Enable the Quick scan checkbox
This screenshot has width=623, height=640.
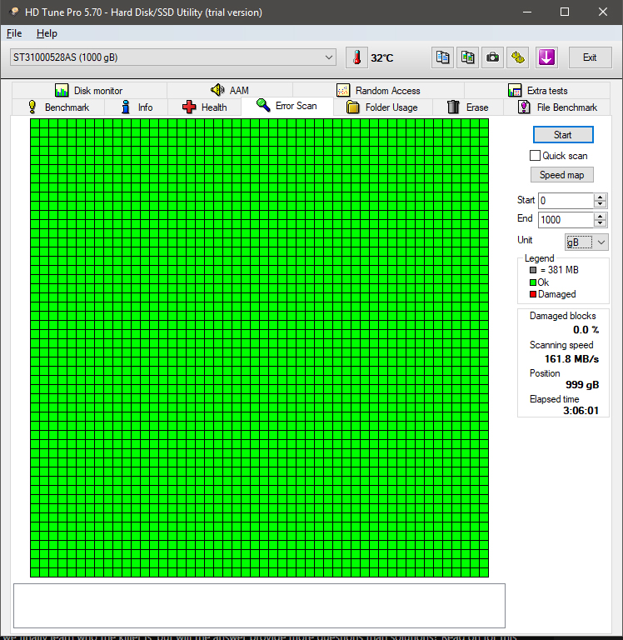(x=536, y=156)
